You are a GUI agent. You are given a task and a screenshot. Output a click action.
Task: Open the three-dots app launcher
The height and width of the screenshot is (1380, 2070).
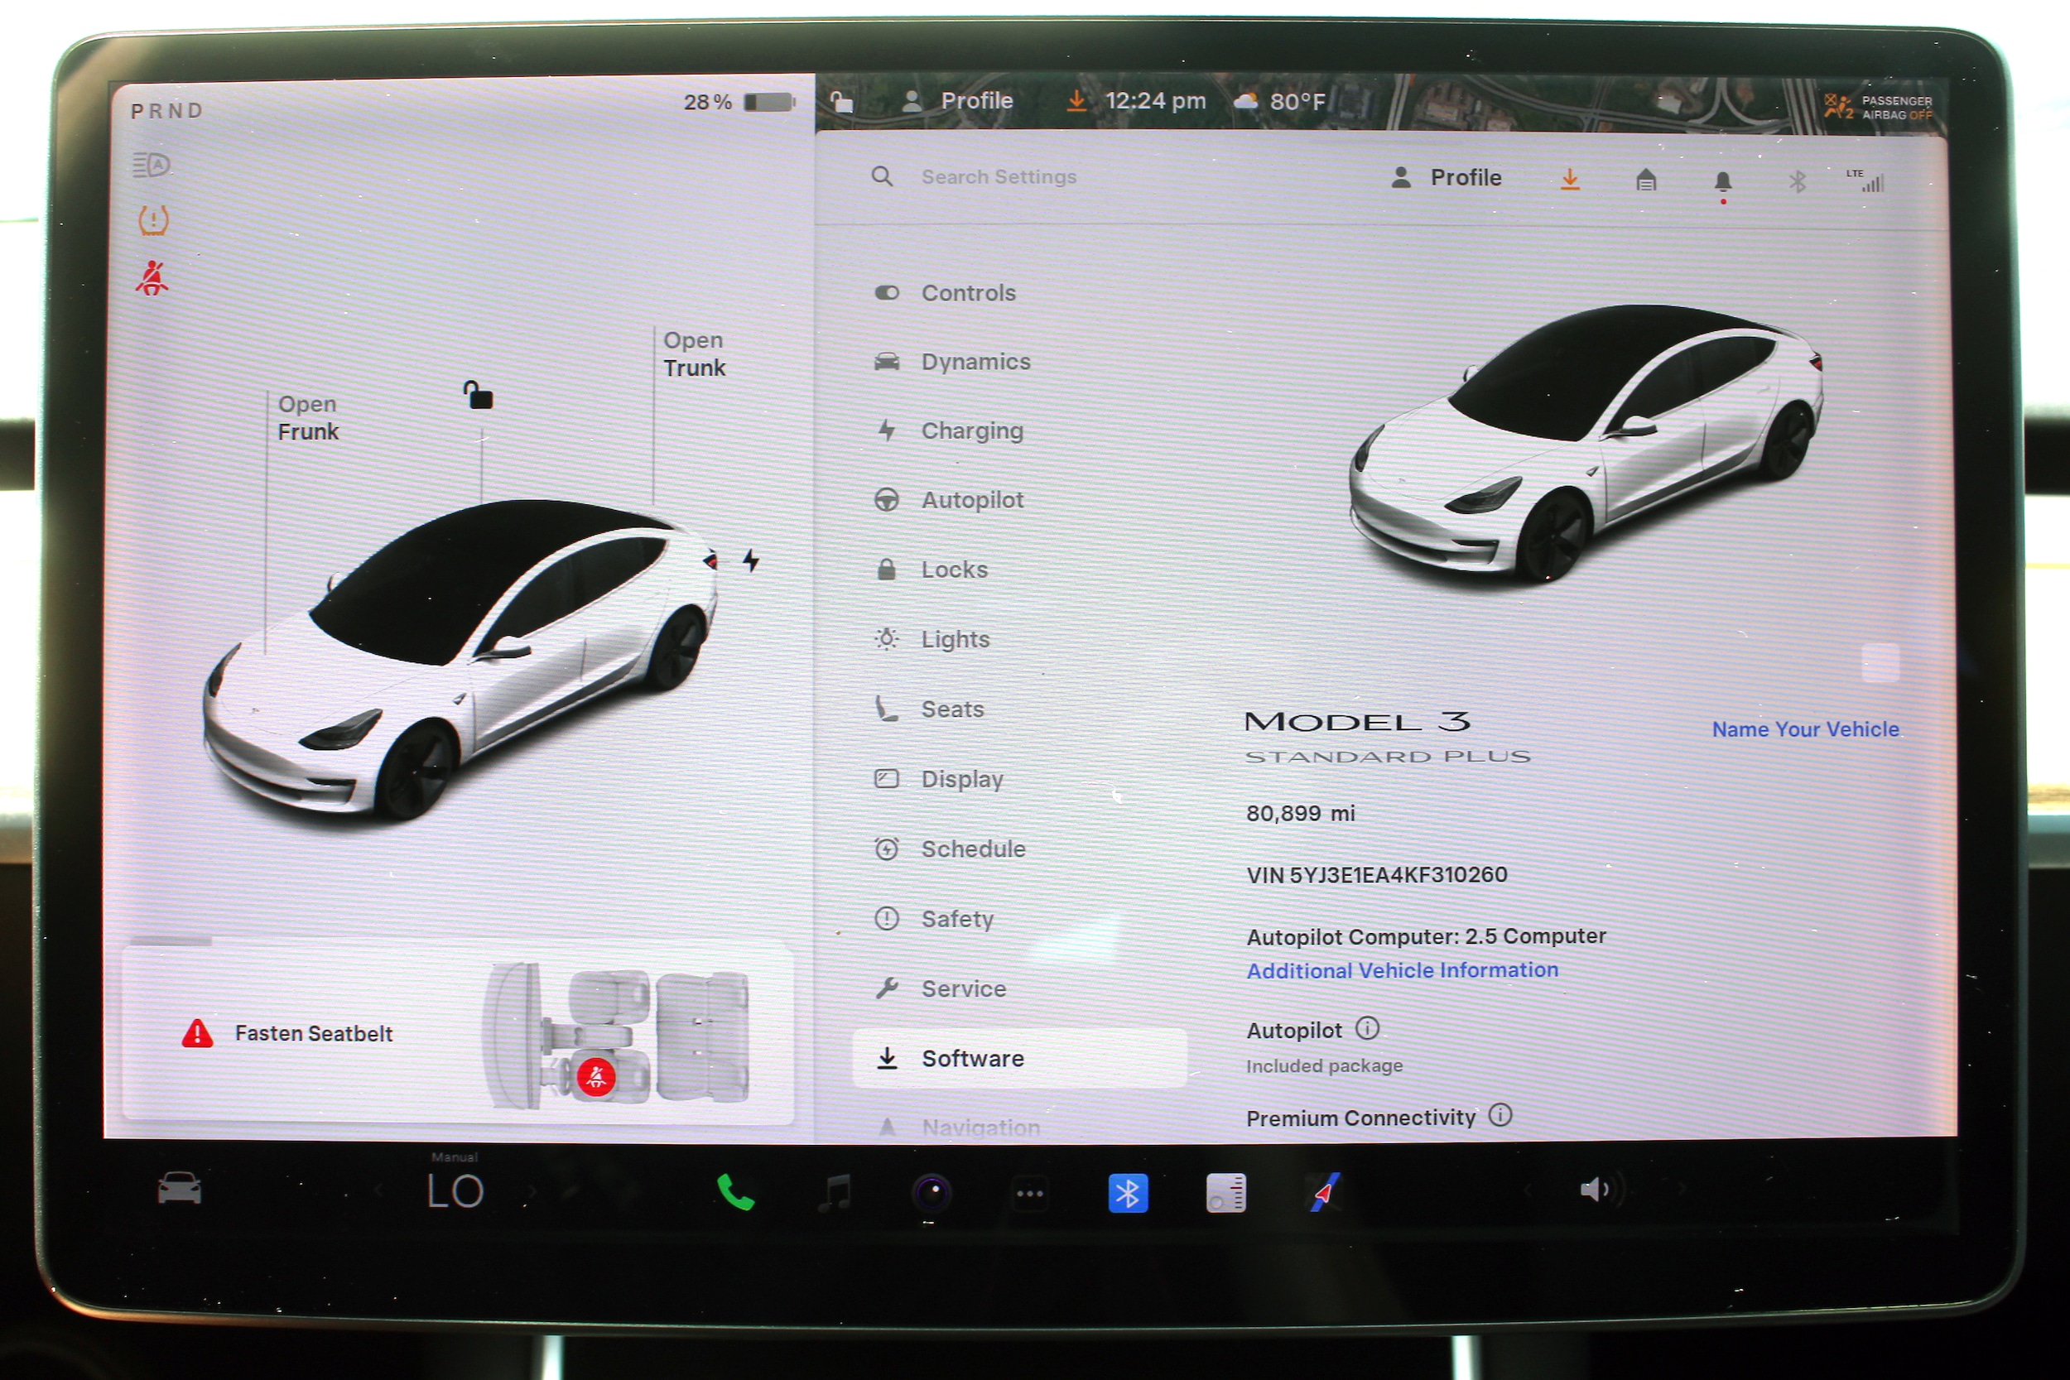1030,1195
